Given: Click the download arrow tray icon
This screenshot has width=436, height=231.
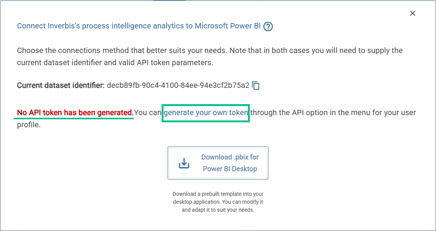Looking at the screenshot, I should point(184,163).
